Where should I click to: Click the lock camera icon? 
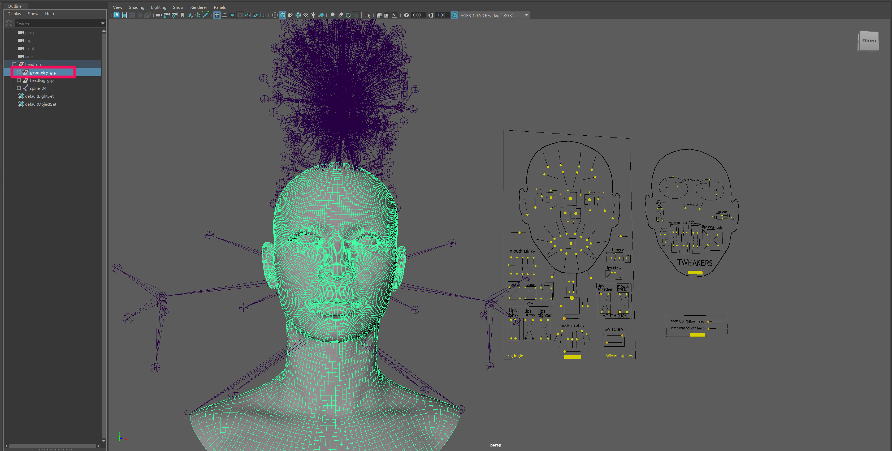click(x=167, y=15)
